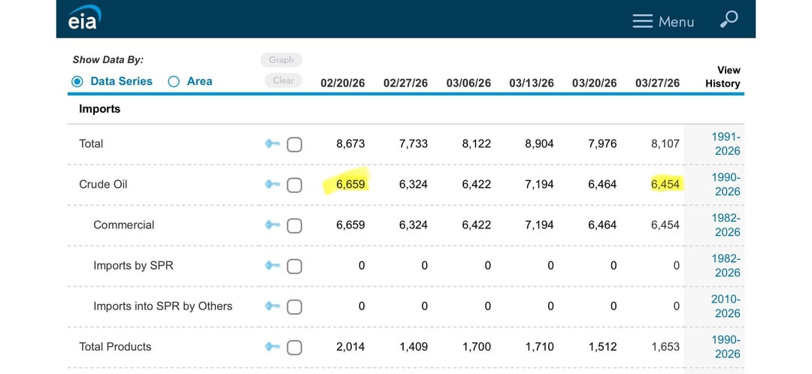The height and width of the screenshot is (374, 812).
Task: Click the highlighted 6,659 Crude Oil value
Action: pyautogui.click(x=350, y=185)
